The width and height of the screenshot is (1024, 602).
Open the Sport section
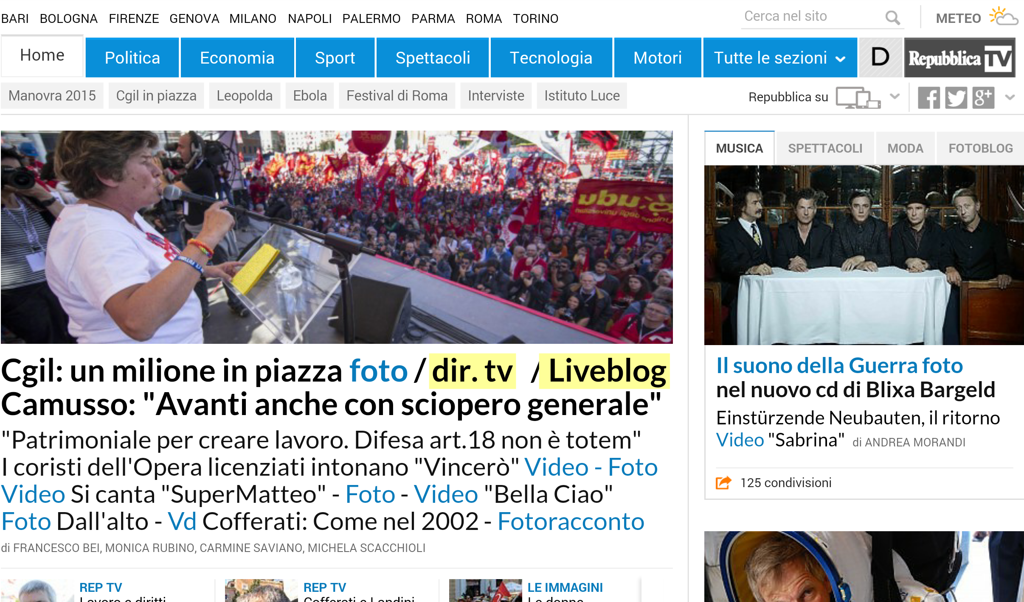335,58
